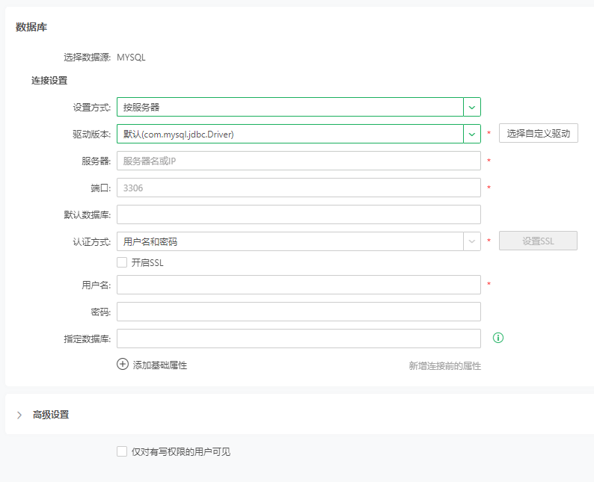
Task: Open the 认证方式 combo box showing 用户名和密码
Action: [290, 241]
